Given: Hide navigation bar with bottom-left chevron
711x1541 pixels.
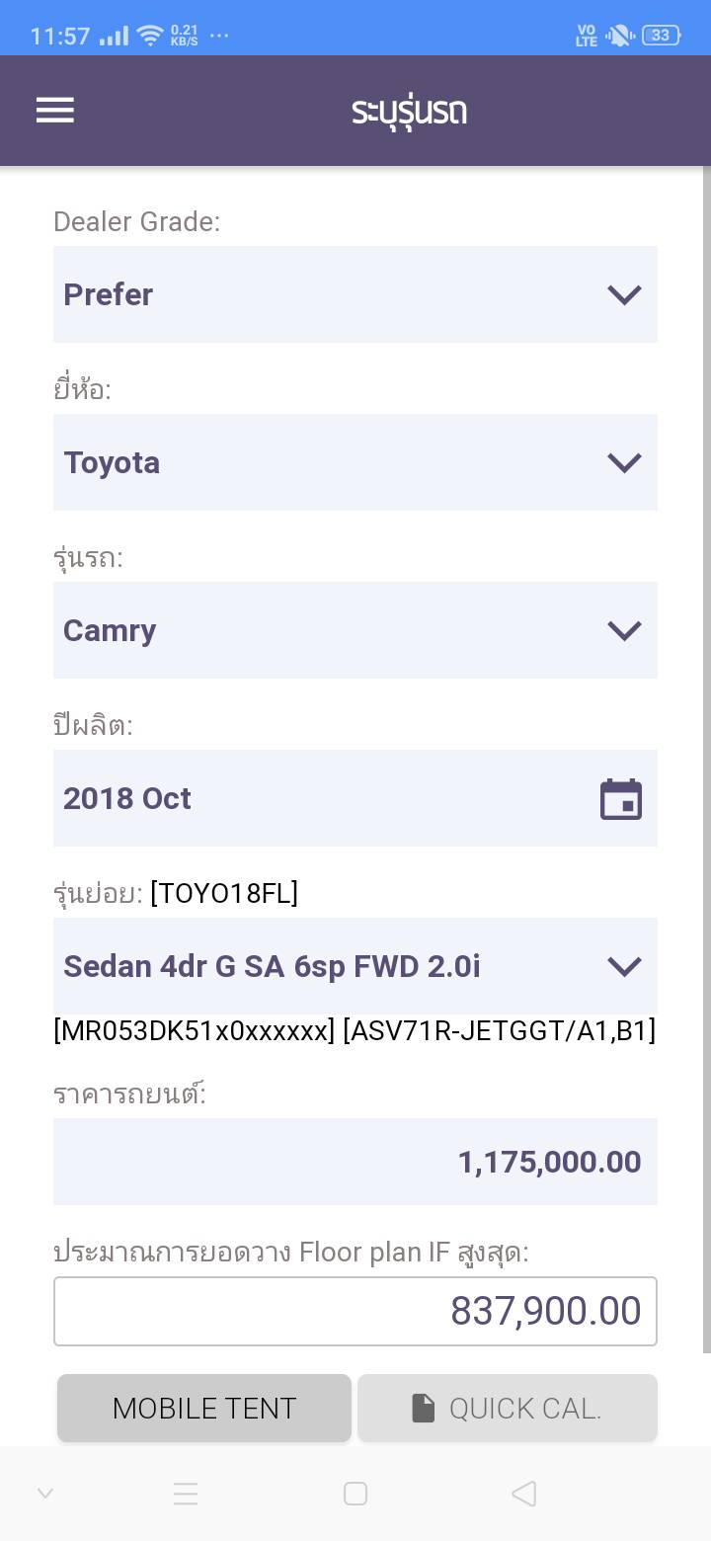Looking at the screenshot, I should click(45, 1494).
